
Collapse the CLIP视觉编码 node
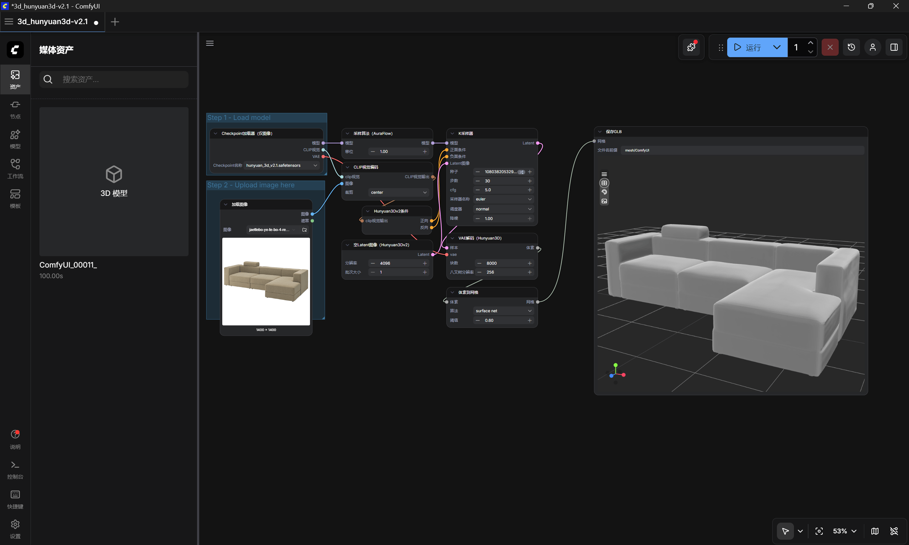tap(347, 167)
